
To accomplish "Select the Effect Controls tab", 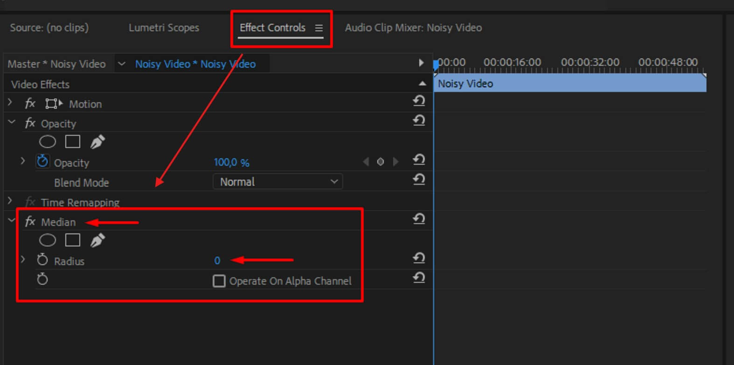I will (x=272, y=28).
